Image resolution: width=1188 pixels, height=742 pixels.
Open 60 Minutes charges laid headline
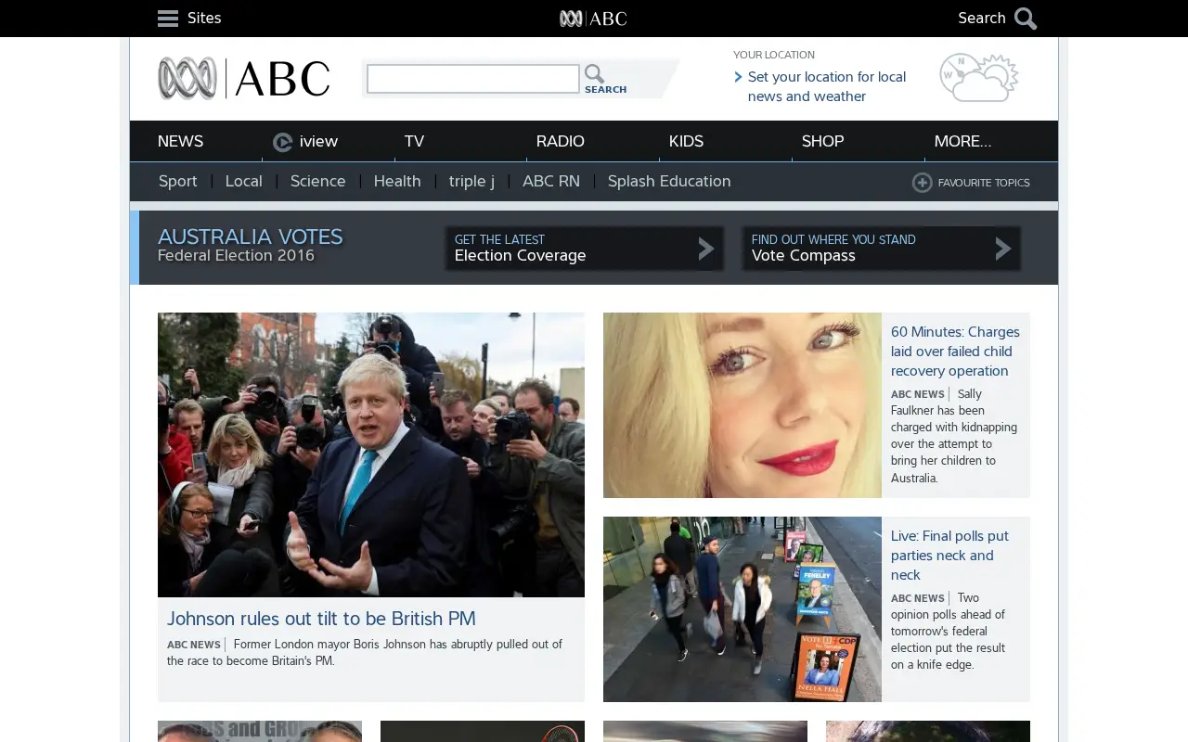click(955, 352)
